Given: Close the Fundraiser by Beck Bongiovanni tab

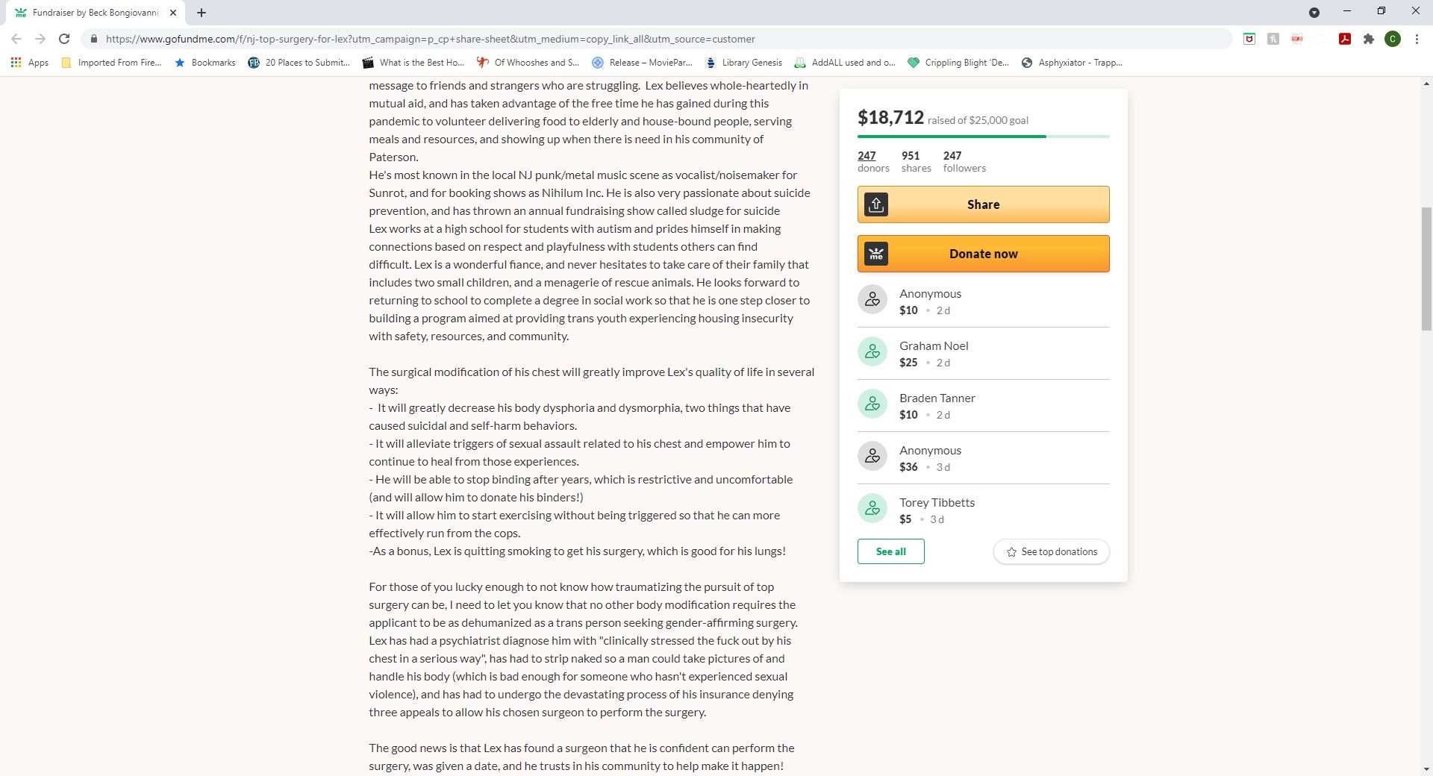Looking at the screenshot, I should tap(173, 13).
